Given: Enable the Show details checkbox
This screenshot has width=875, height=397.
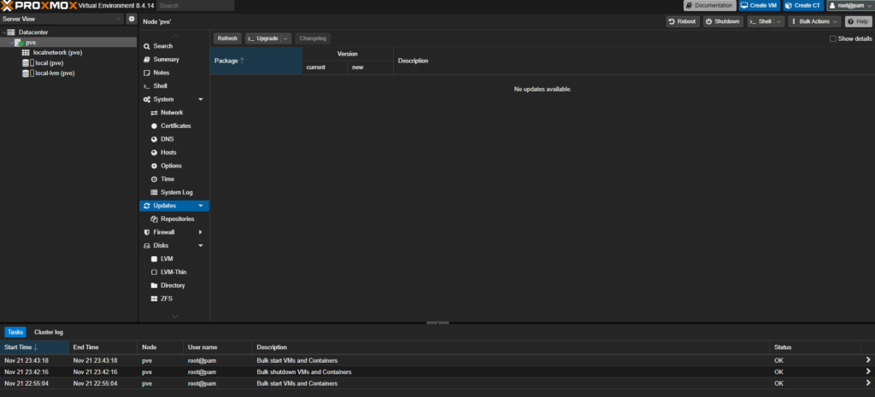Looking at the screenshot, I should point(833,38).
